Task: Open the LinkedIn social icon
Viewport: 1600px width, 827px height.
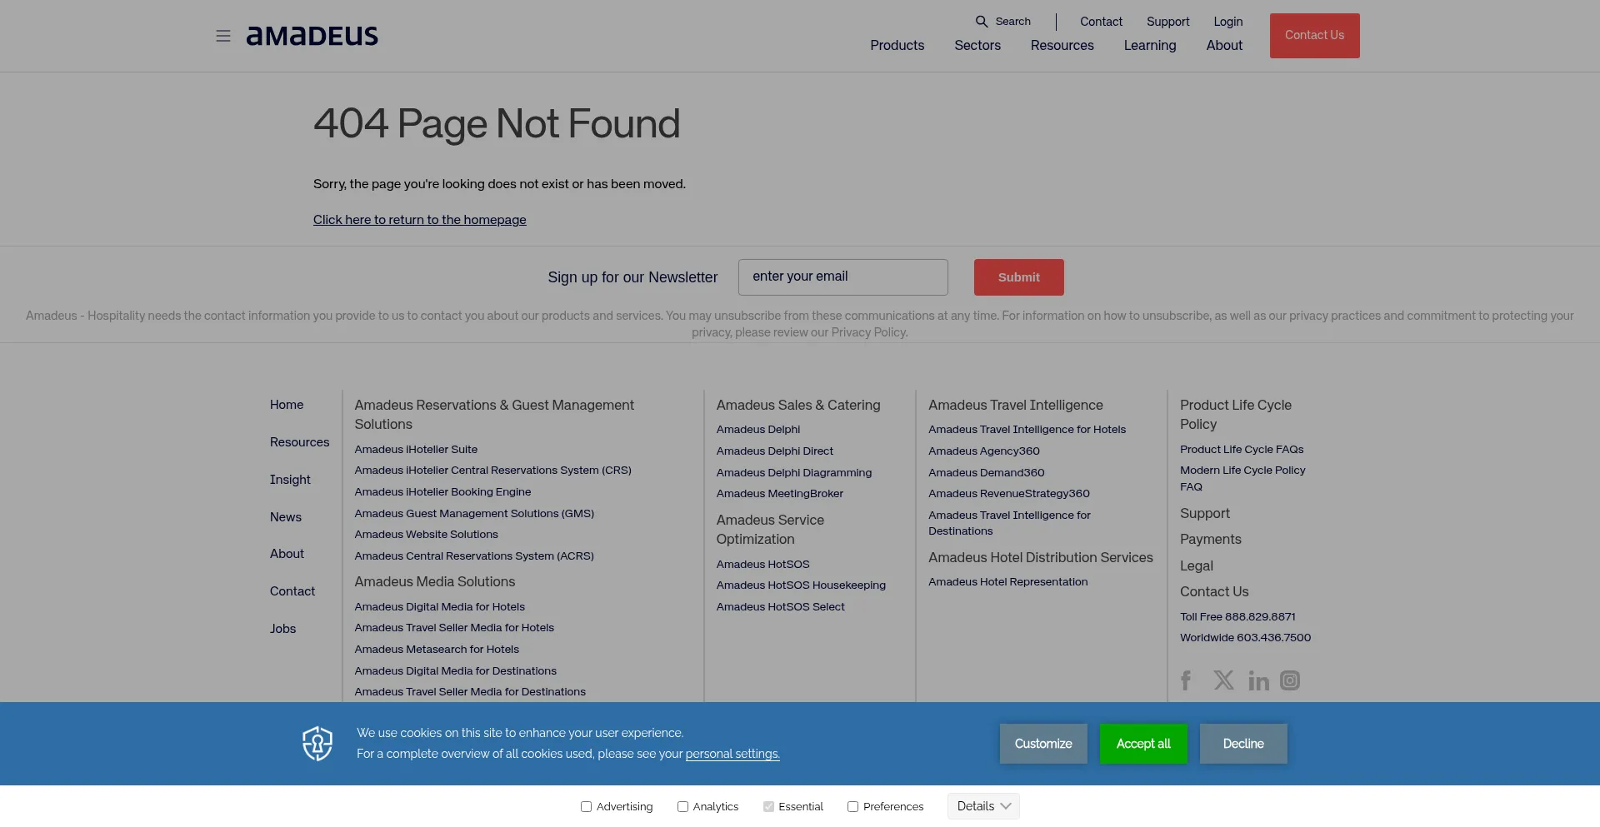Action: (x=1258, y=680)
